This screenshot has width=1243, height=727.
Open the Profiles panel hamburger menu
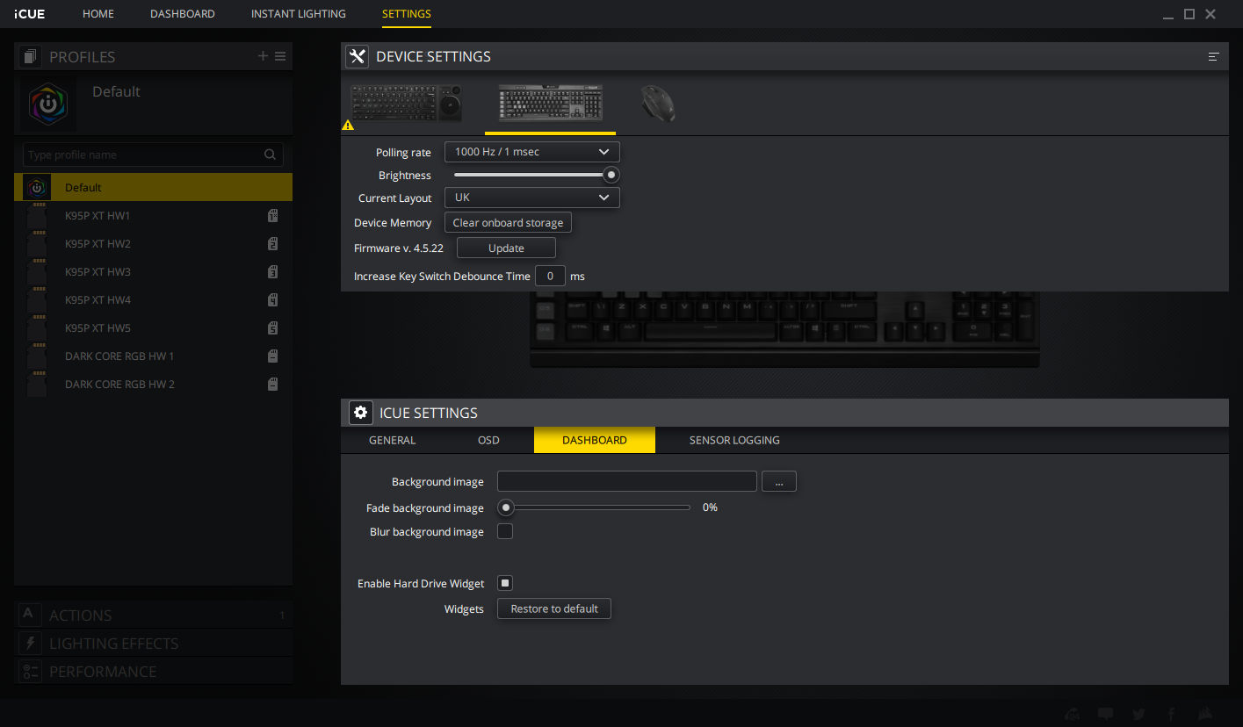click(x=280, y=56)
